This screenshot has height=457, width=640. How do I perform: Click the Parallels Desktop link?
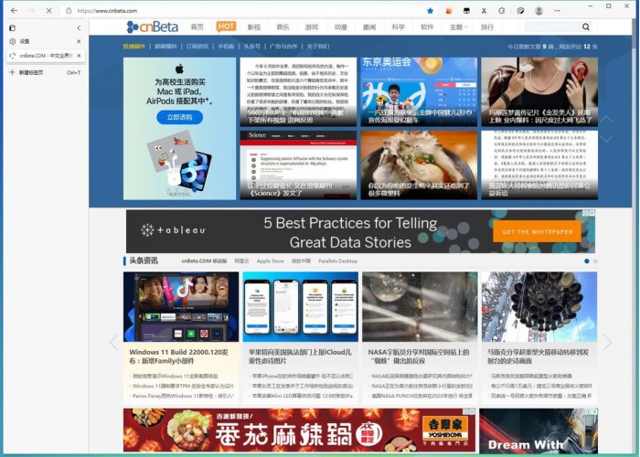(x=338, y=260)
